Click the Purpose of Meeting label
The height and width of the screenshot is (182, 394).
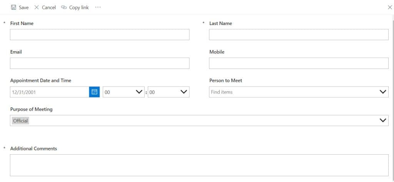pos(32,109)
